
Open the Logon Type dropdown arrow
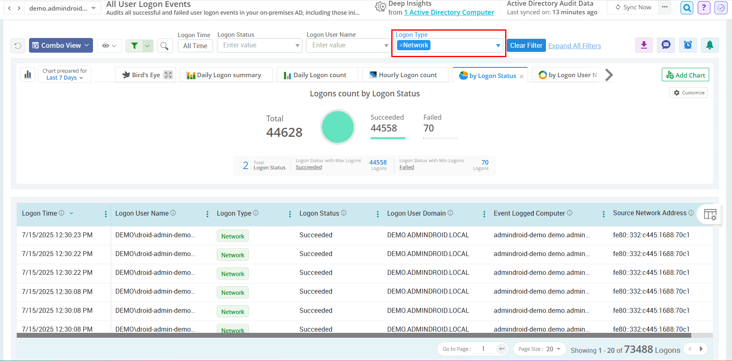[x=498, y=45]
